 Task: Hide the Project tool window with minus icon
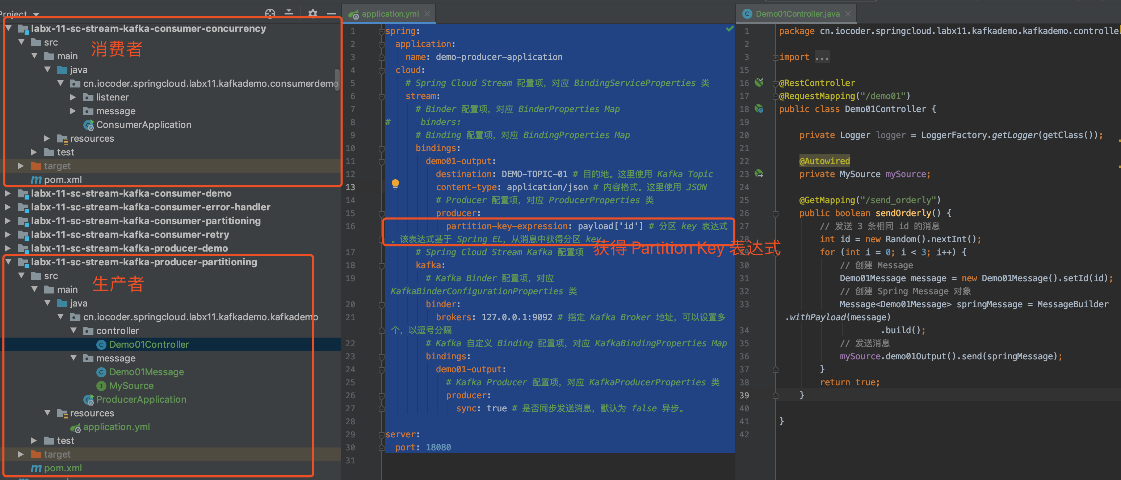coord(331,14)
